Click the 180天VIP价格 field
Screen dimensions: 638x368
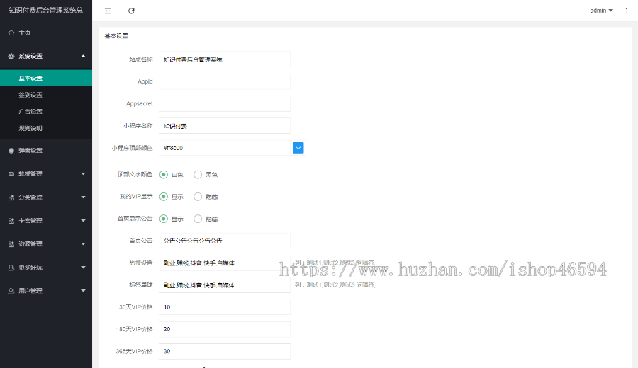(x=225, y=329)
